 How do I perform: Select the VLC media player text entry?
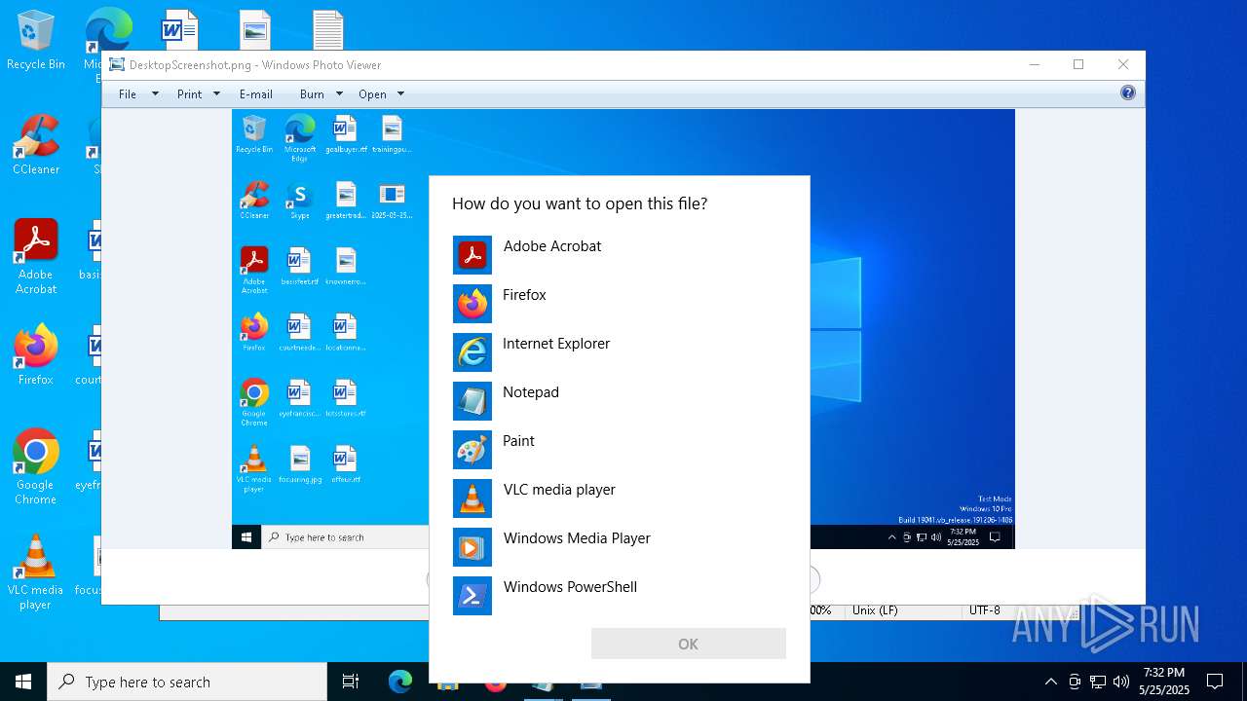click(x=559, y=490)
